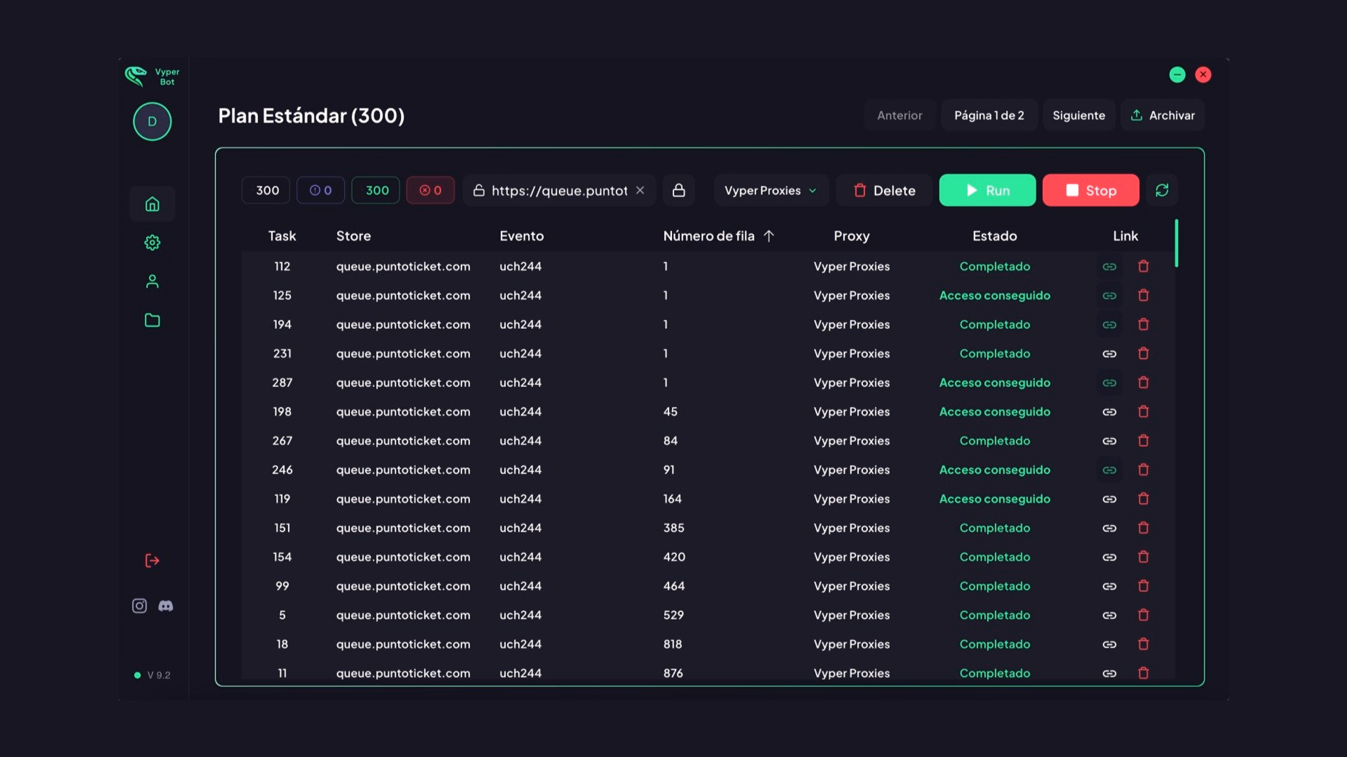Go to the Siguiente page
The width and height of the screenshot is (1347, 757).
click(1079, 115)
